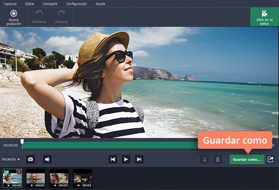Viewport: 279px width, 190px height.
Task: Click the share export arrow icon
Action: 270,159
